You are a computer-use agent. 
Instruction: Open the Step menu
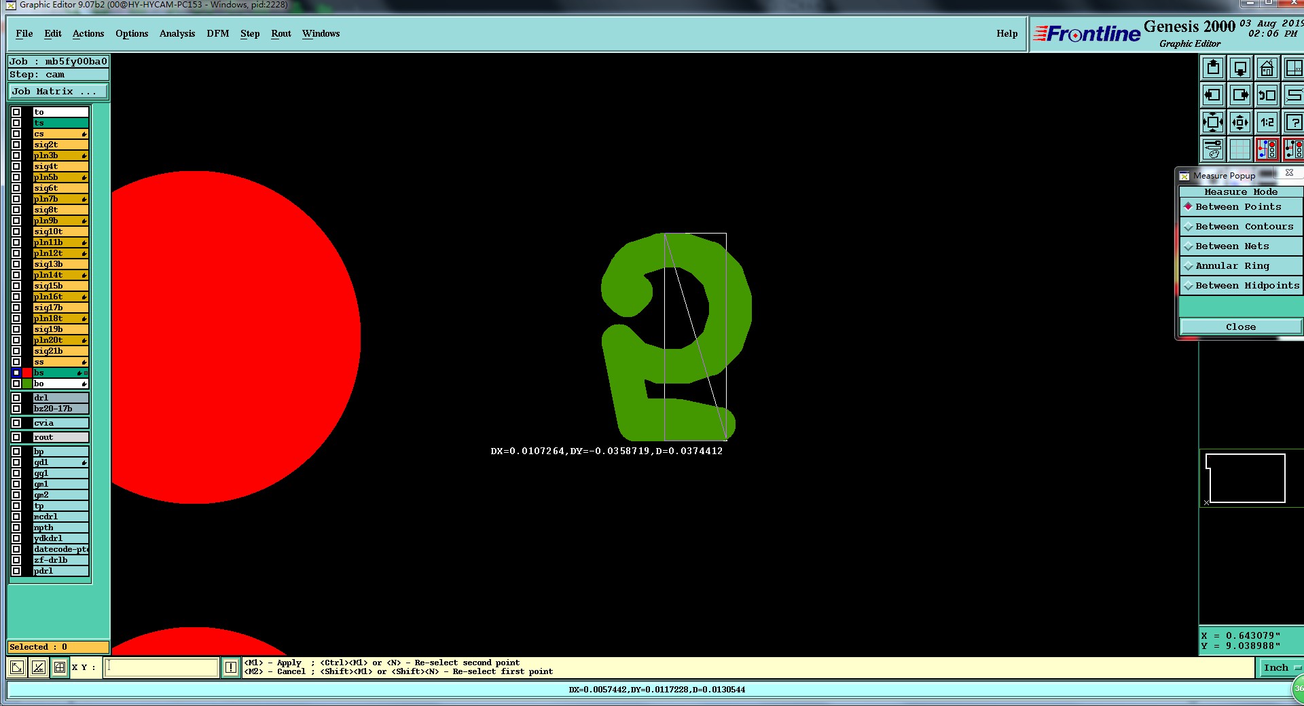tap(250, 33)
